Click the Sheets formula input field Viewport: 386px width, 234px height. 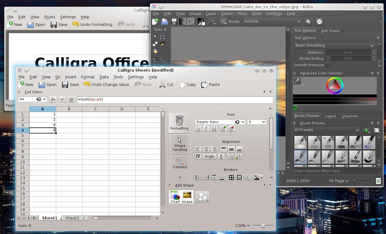tap(175, 100)
